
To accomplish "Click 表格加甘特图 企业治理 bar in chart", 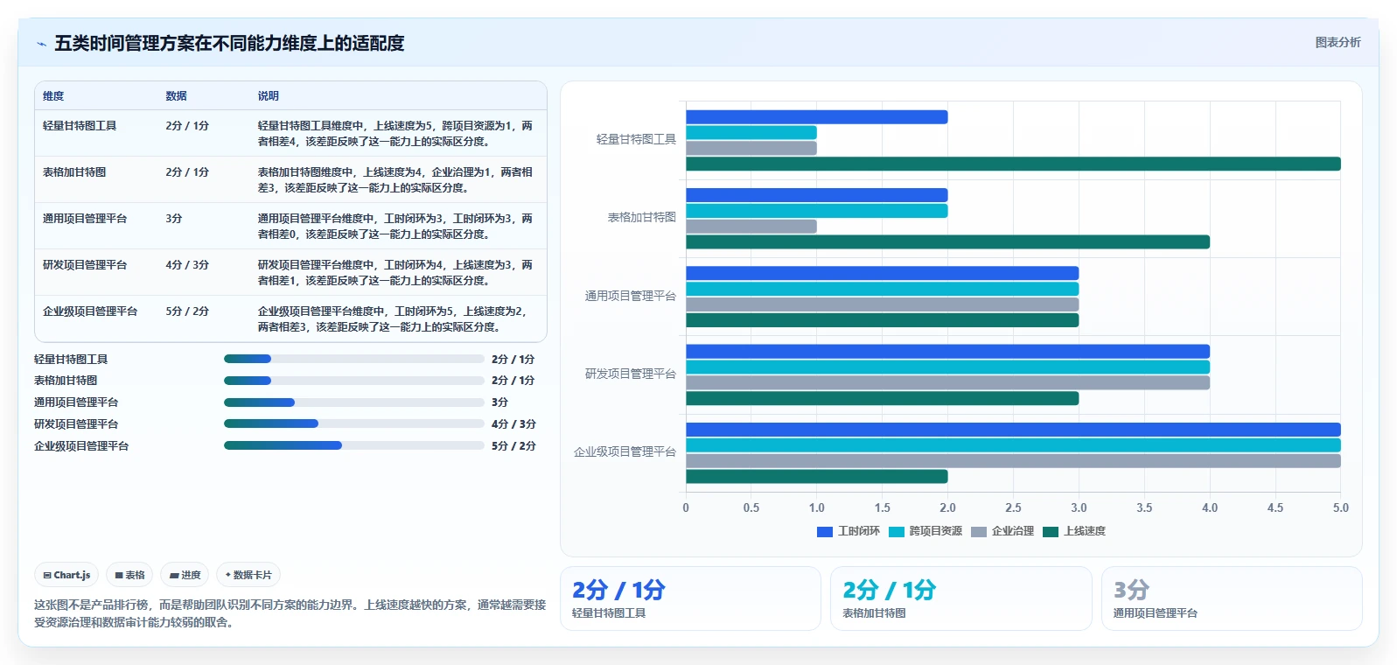I will (x=751, y=227).
